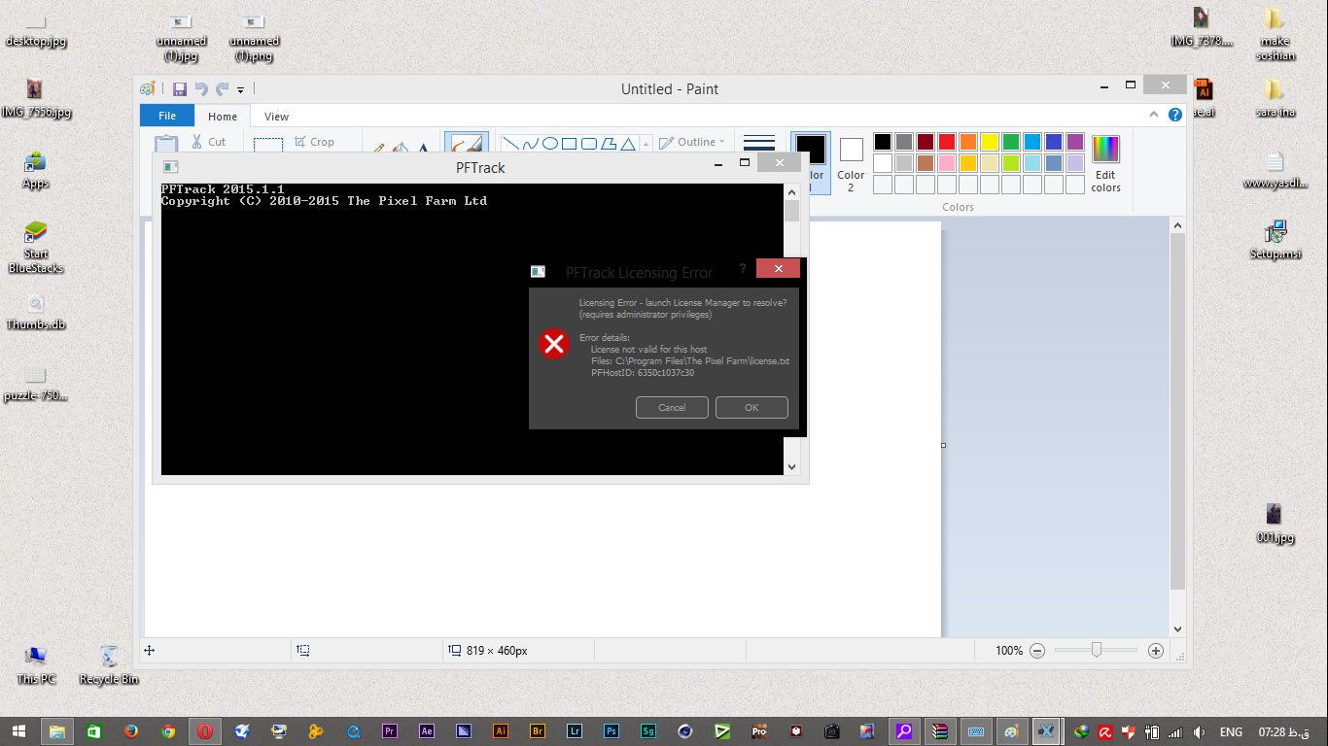Click the ENG language indicator in tray

pos(1231,731)
